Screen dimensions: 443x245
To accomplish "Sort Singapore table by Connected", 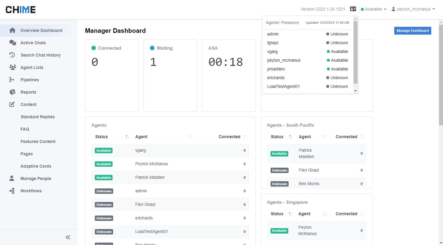I will tap(362, 214).
